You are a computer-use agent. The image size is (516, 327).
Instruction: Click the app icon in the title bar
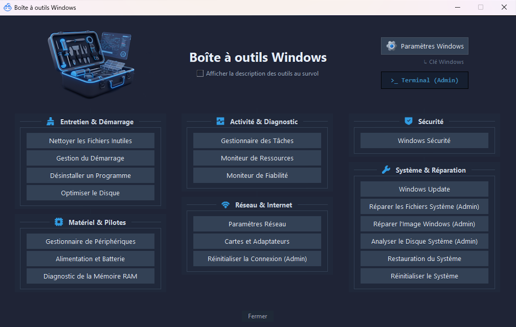tap(7, 7)
